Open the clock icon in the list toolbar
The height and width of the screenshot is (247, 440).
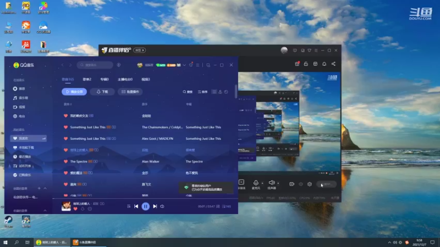point(226,92)
